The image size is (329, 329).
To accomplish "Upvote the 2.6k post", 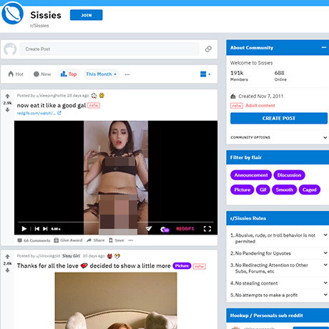I will point(7,257).
